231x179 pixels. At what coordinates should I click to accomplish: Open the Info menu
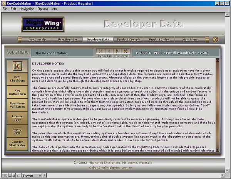click(x=54, y=9)
